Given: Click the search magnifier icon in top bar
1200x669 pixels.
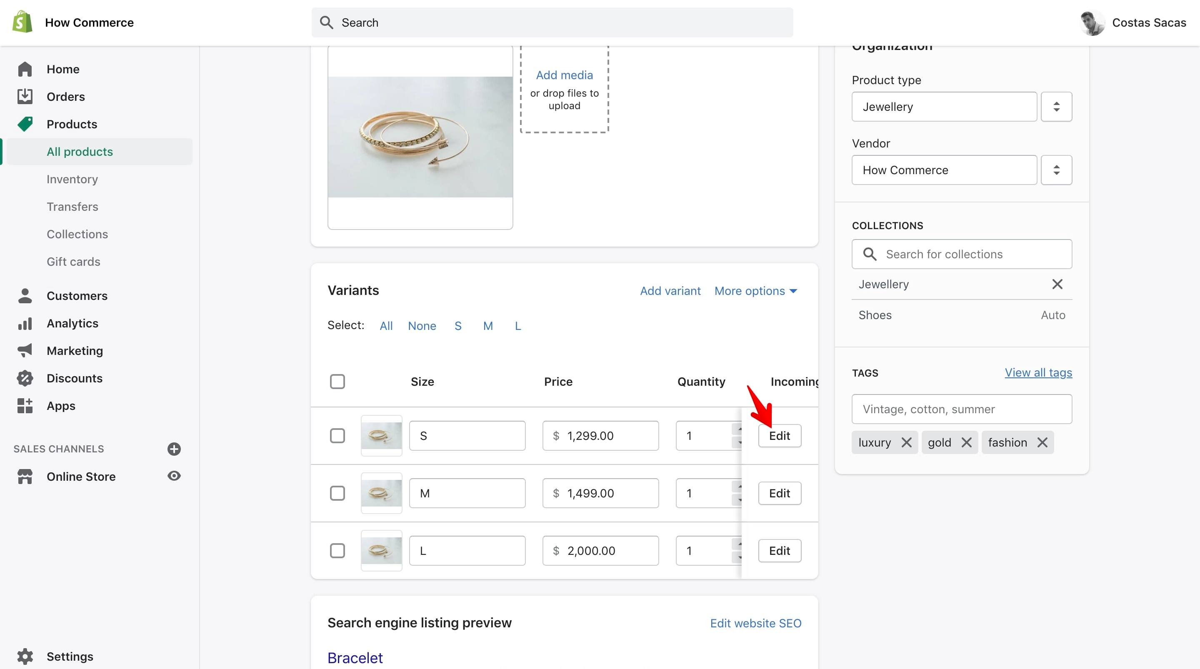Looking at the screenshot, I should coord(327,22).
